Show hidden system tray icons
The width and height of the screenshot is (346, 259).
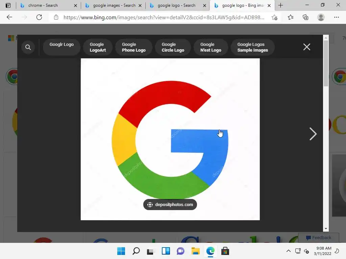pyautogui.click(x=289, y=251)
